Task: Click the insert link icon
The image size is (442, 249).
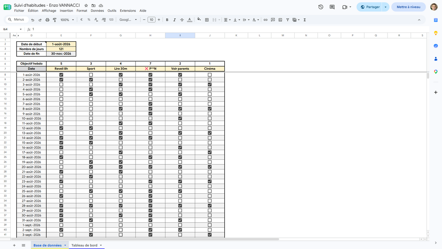Action: (x=265, y=20)
